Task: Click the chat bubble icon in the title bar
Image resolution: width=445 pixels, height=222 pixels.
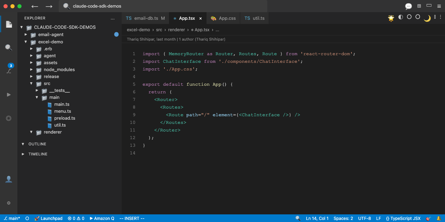Action: pyautogui.click(x=408, y=6)
